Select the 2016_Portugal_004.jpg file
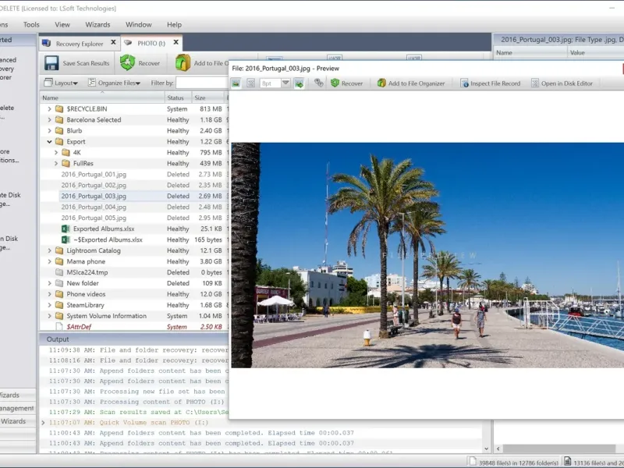The height and width of the screenshot is (468, 624). [94, 207]
